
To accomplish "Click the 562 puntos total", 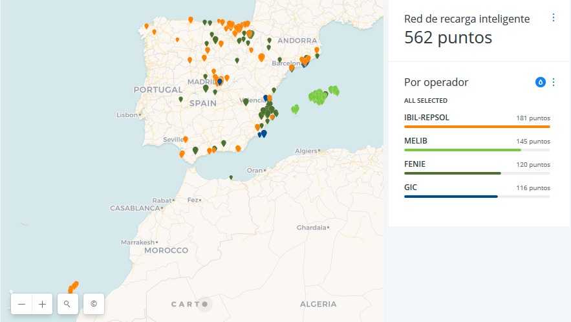I will click(448, 38).
